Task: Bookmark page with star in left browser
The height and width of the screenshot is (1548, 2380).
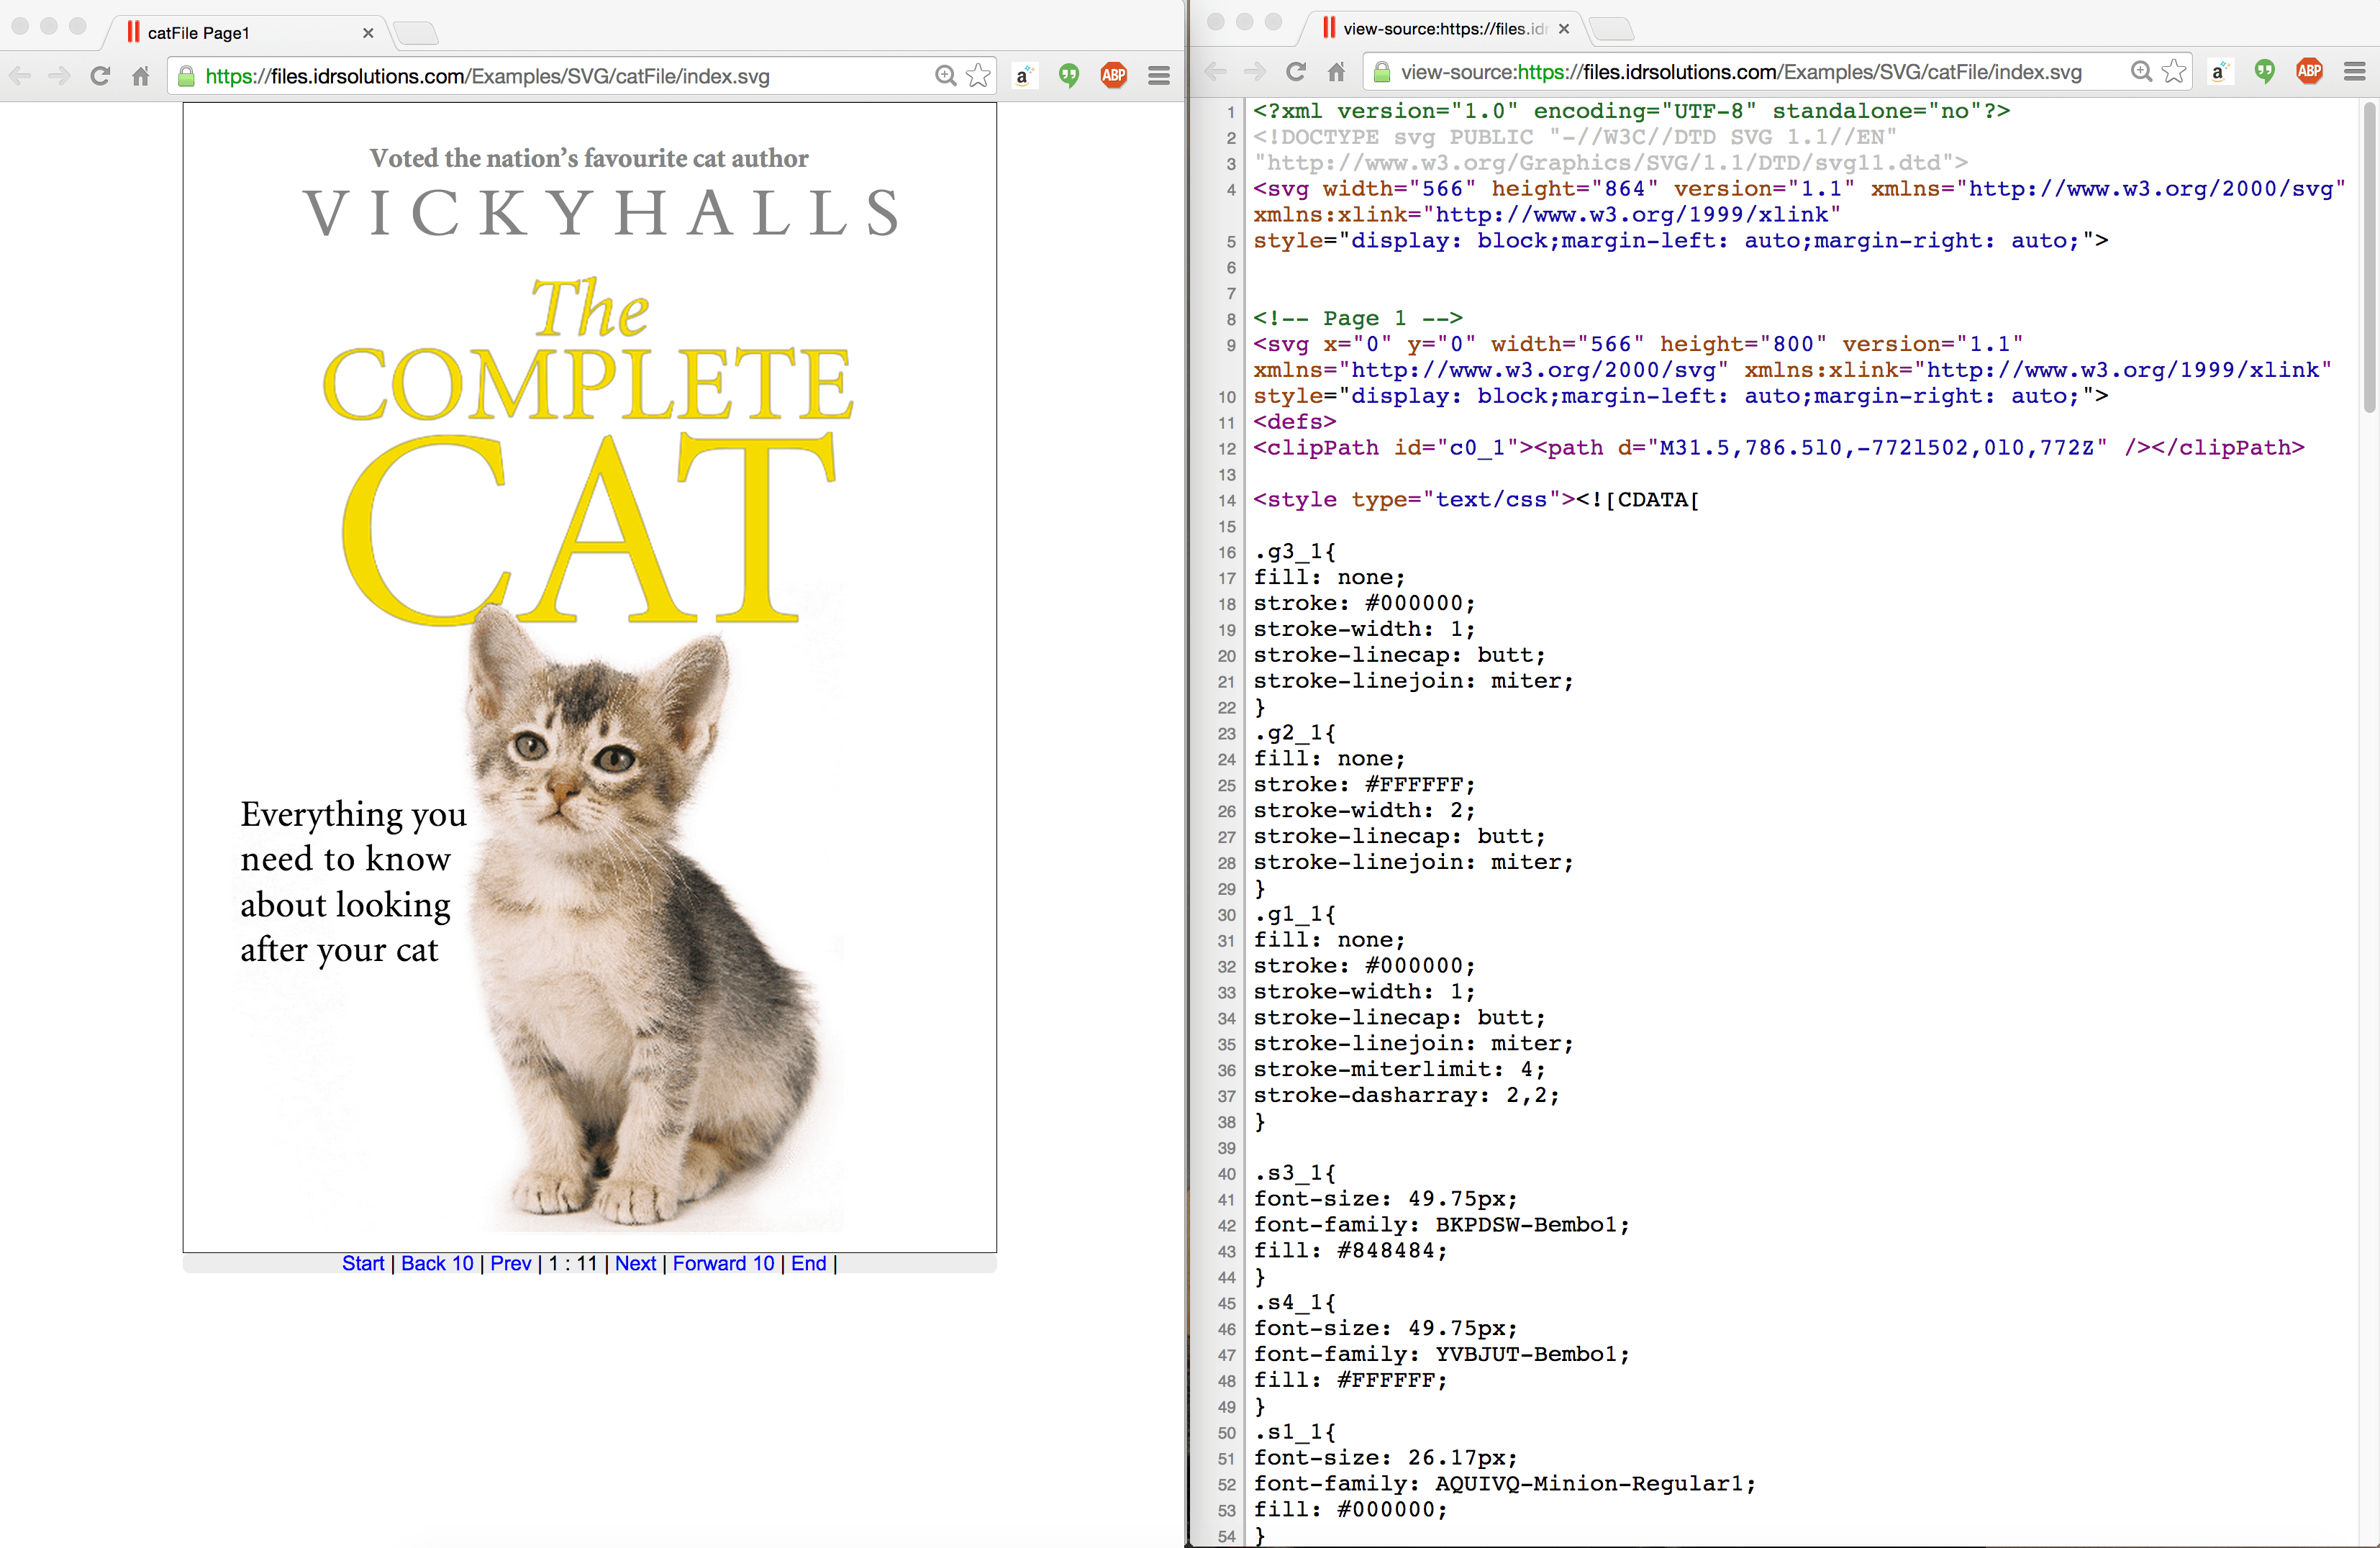Action: click(x=979, y=76)
